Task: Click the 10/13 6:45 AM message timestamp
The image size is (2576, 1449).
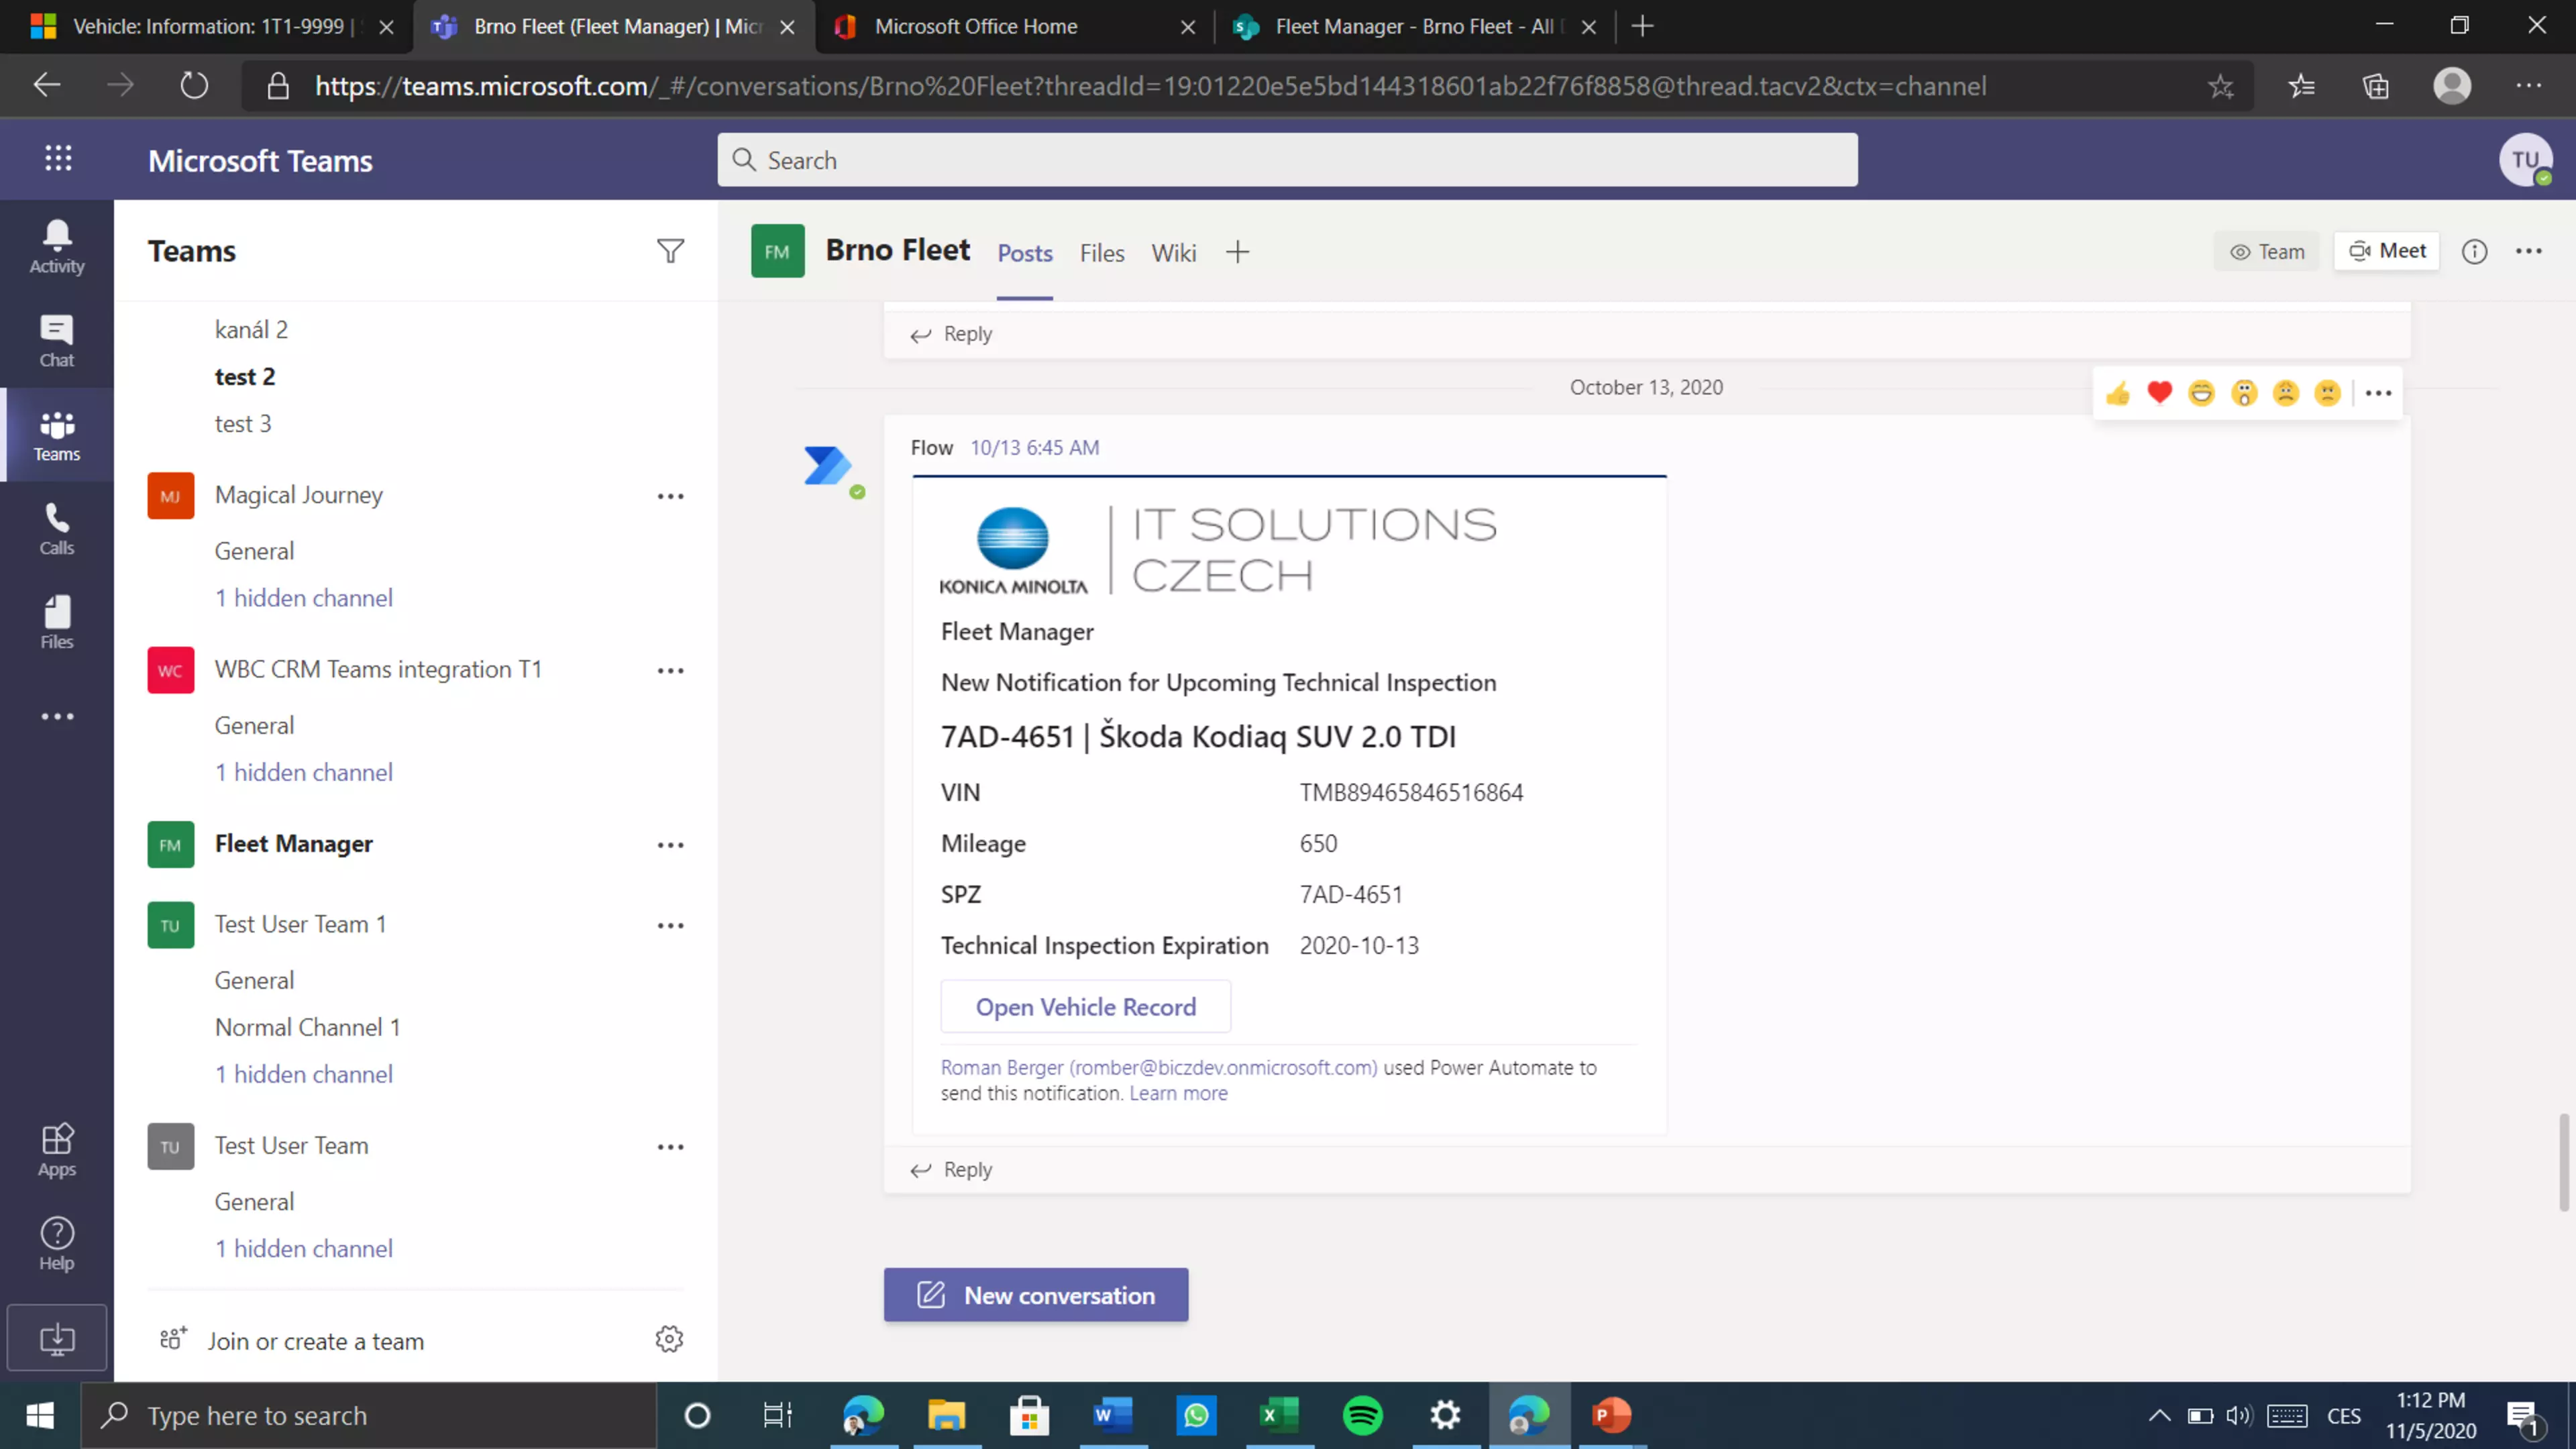Action: point(1034,448)
